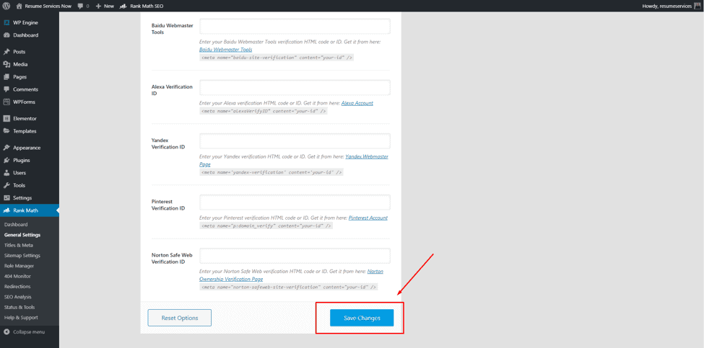704x348 pixels.
Task: Click the WP Engine sidebar icon
Action: (x=6, y=22)
